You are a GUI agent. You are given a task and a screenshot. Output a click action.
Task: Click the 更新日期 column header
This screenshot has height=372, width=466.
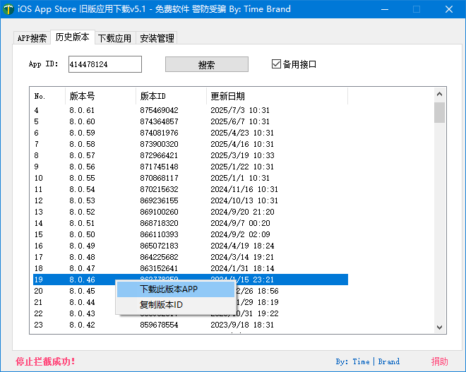pyautogui.click(x=227, y=96)
